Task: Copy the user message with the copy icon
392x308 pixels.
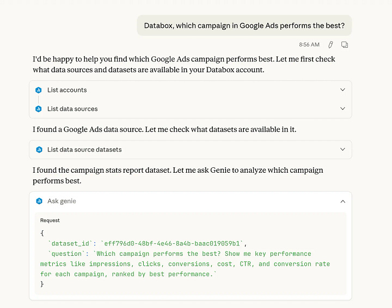Action: (x=345, y=45)
